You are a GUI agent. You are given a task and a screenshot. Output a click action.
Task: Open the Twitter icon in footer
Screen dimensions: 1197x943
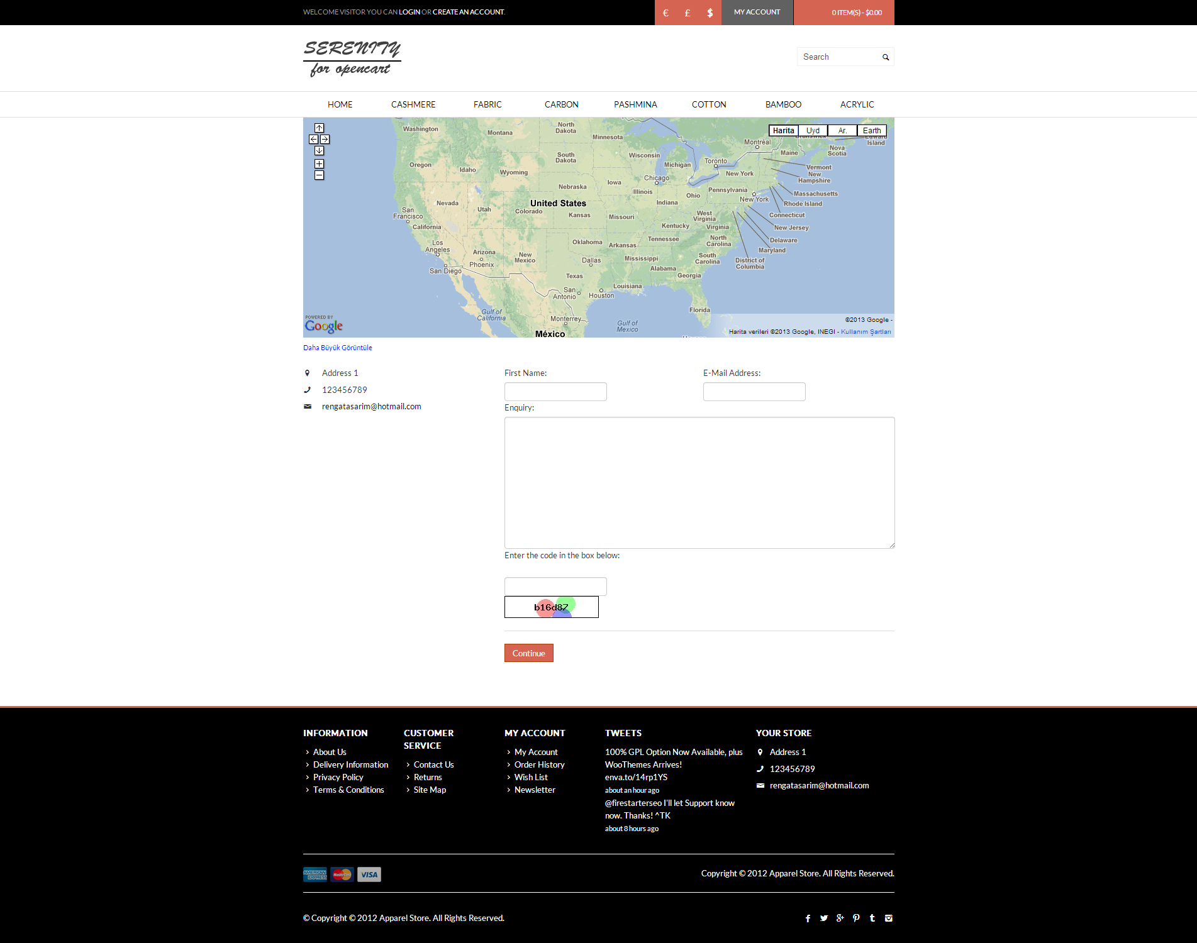(x=824, y=918)
